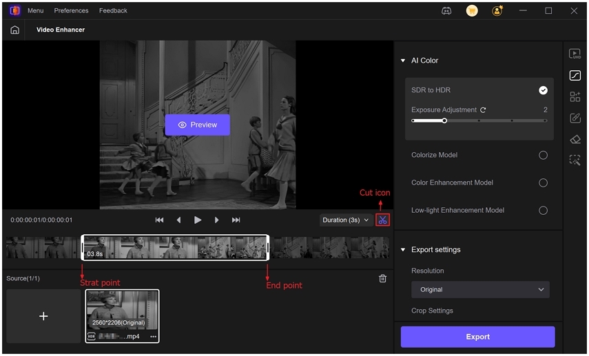Click the Crop Settings label

point(432,311)
